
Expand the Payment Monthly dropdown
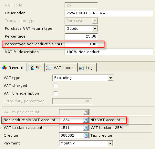point(110,143)
